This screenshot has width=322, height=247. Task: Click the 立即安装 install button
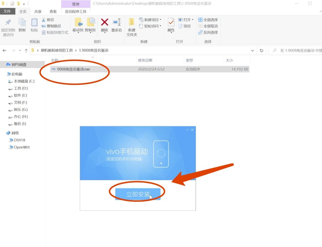tap(138, 194)
